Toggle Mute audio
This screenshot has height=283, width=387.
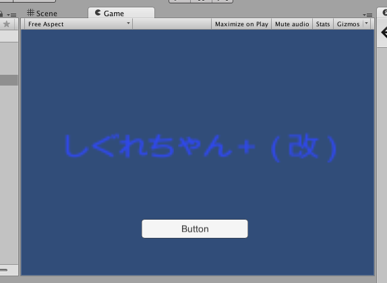point(292,24)
